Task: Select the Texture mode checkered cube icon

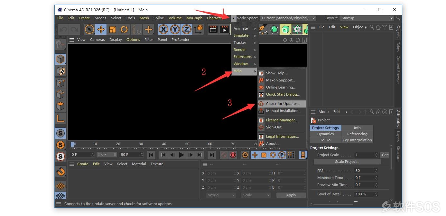Action: click(60, 71)
